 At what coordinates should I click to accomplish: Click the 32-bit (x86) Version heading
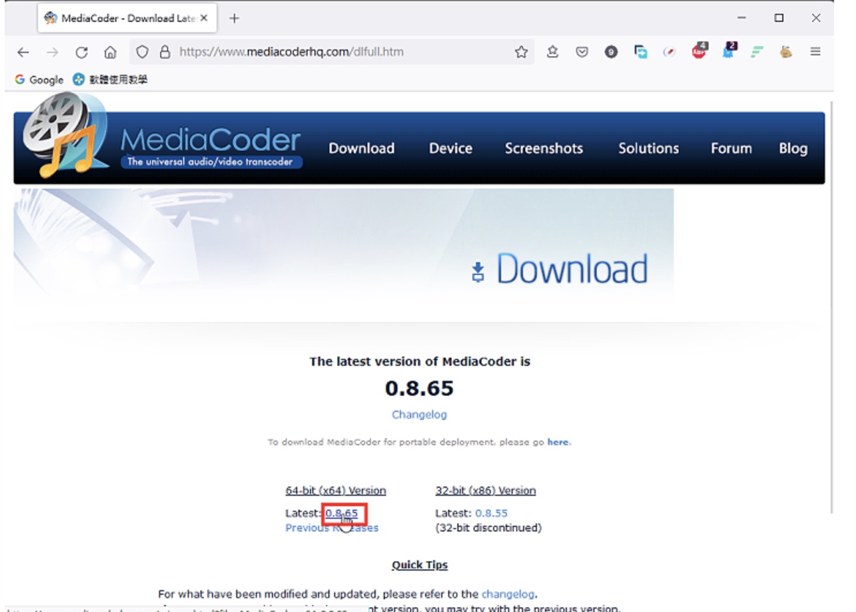486,491
